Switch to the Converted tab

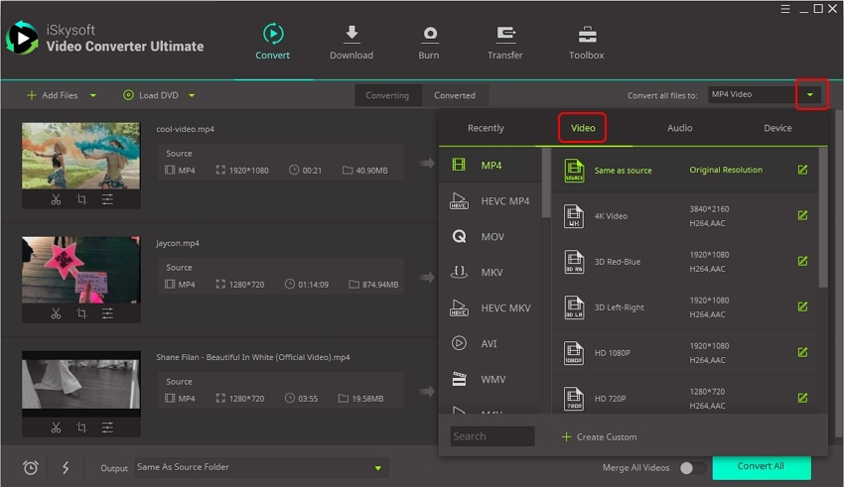[x=455, y=95]
